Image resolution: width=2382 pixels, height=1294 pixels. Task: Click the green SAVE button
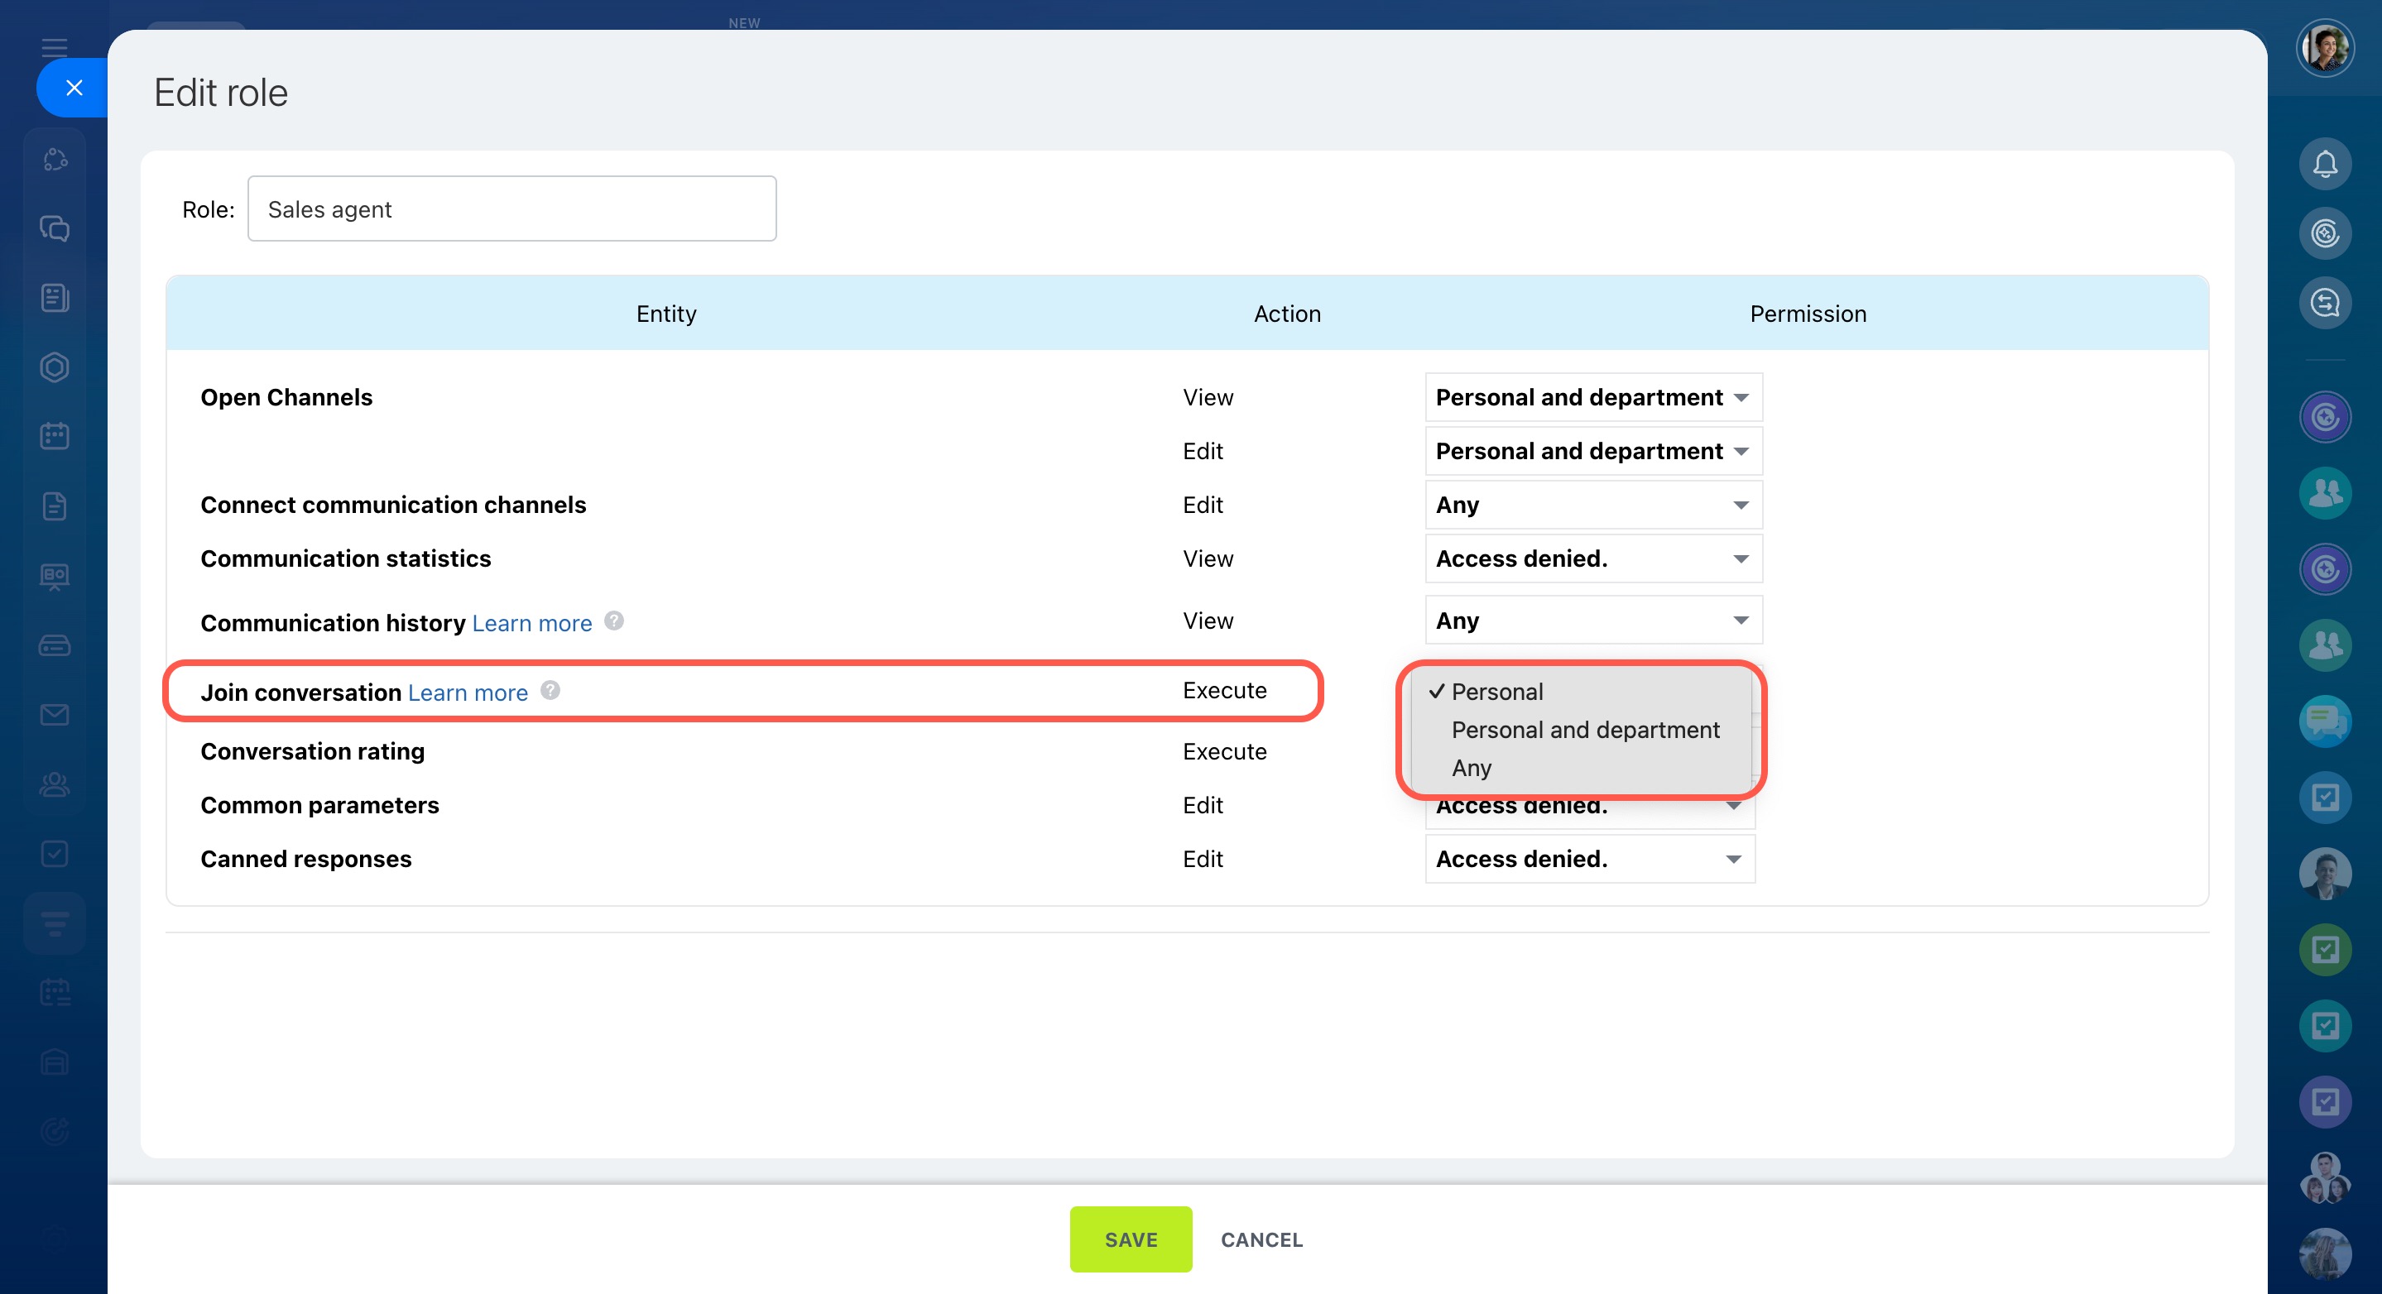click(1130, 1239)
